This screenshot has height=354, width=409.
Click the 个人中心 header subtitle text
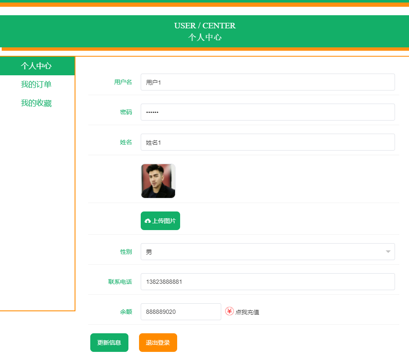tap(205, 37)
